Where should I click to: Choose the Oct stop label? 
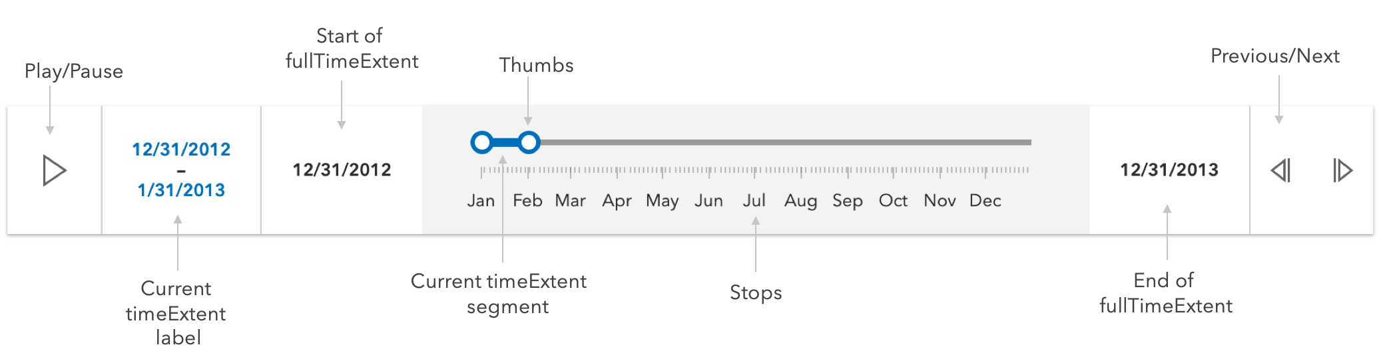tap(893, 200)
